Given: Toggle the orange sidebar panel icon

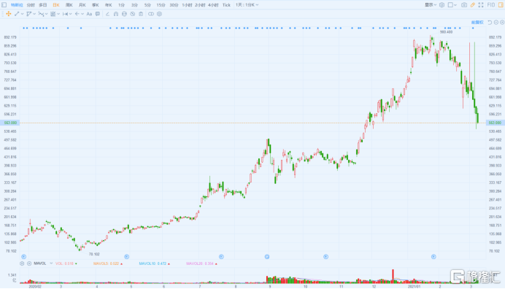Looking at the screenshot, I should click(501, 5).
